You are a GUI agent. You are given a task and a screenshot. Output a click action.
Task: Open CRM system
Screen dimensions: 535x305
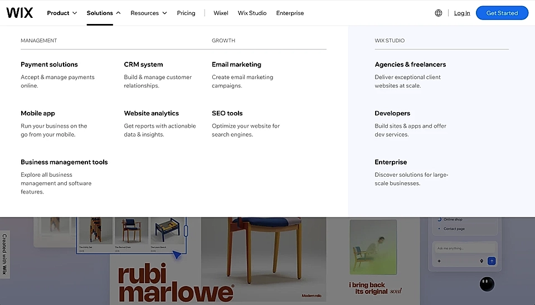coord(143,65)
